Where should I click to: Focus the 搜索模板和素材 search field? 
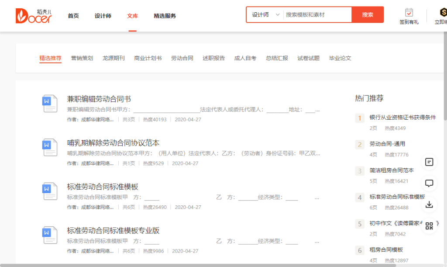[x=317, y=15]
